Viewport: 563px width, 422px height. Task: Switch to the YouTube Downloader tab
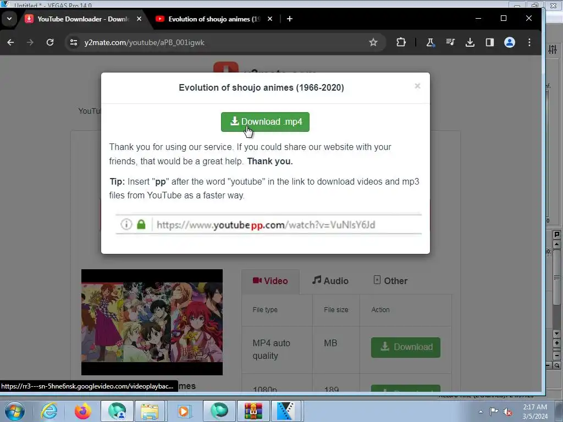pos(83,19)
